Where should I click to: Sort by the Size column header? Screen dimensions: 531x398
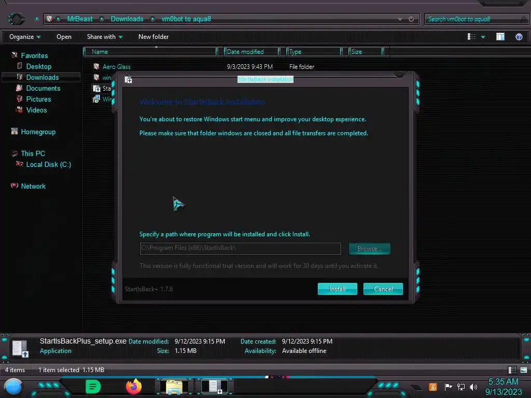pos(366,52)
